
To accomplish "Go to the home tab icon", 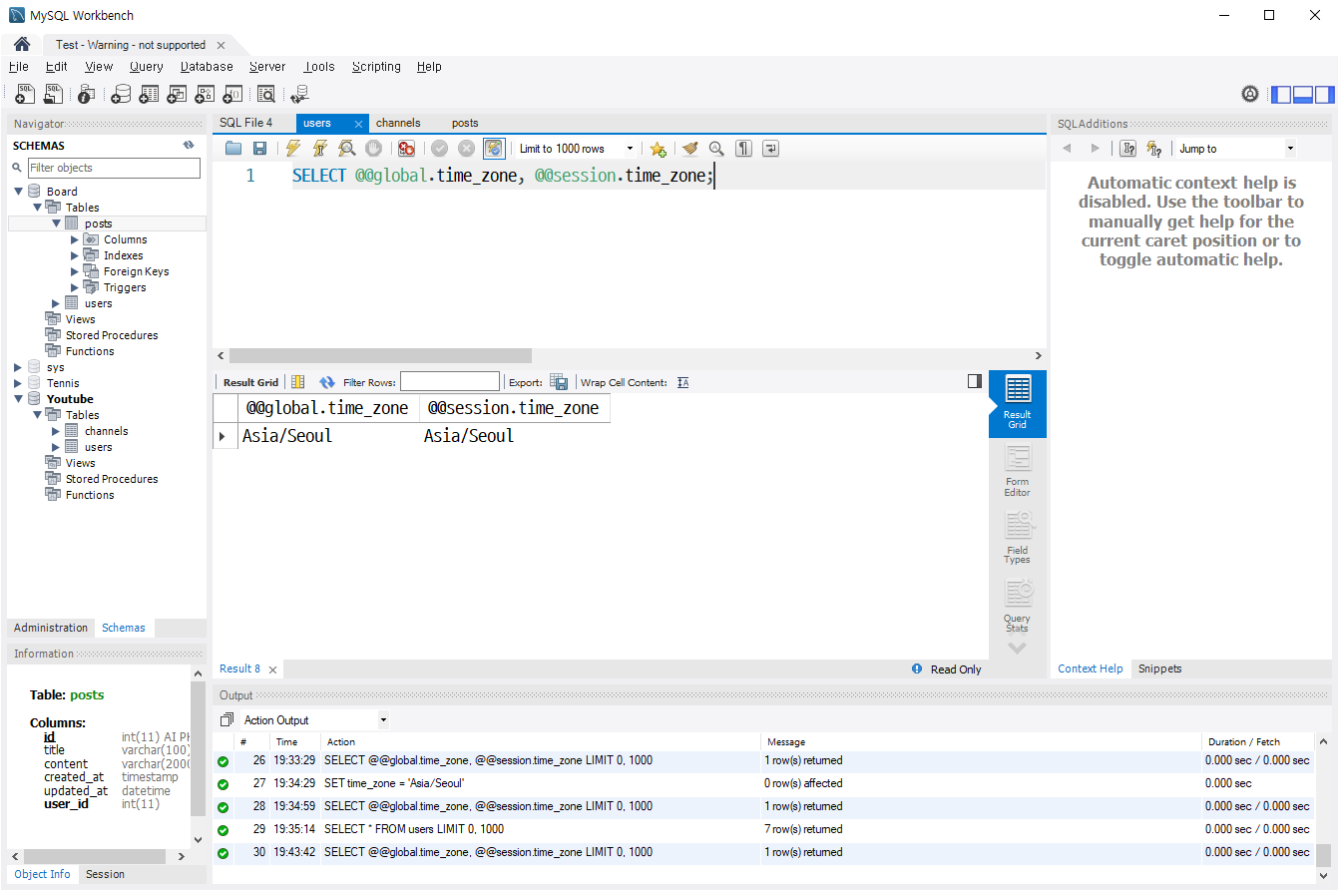I will (22, 45).
